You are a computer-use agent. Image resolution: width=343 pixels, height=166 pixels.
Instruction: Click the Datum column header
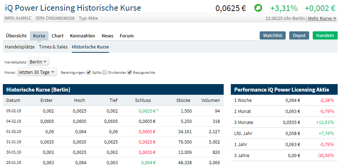pos(14,100)
